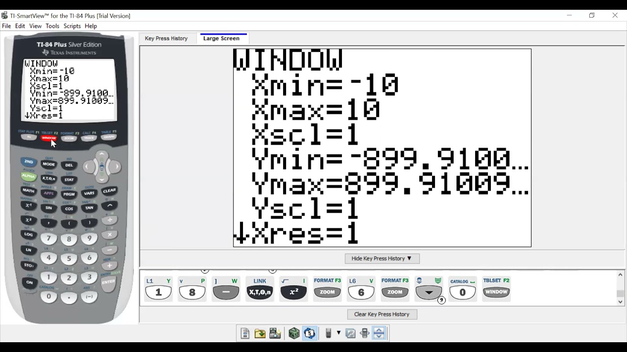Click the blue 2ND key
The width and height of the screenshot is (627, 352).
point(28,162)
